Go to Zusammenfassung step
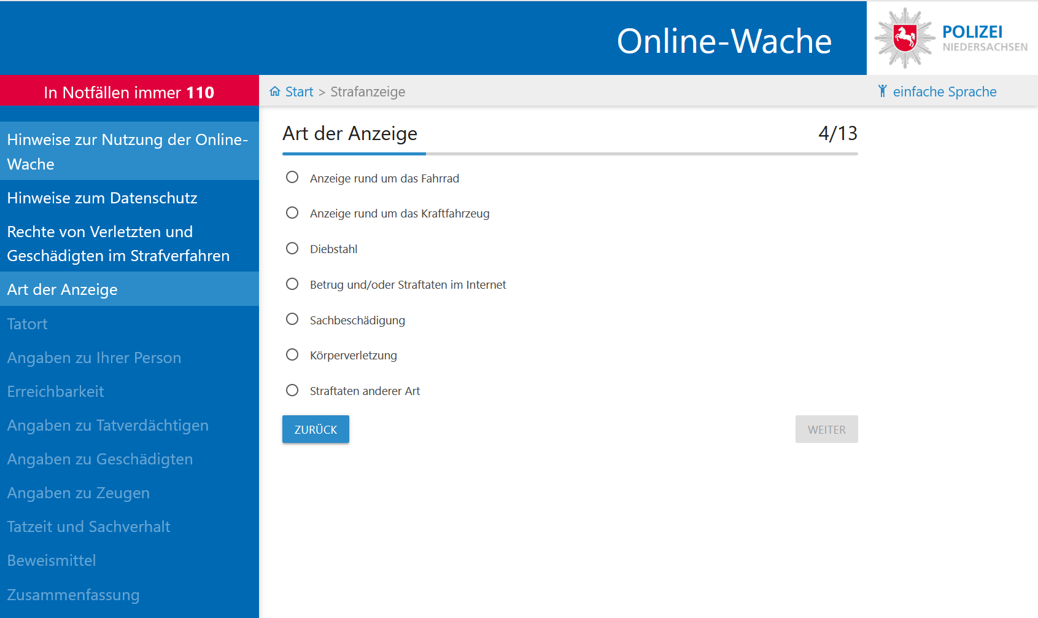The height and width of the screenshot is (618, 1038). pyautogui.click(x=130, y=595)
